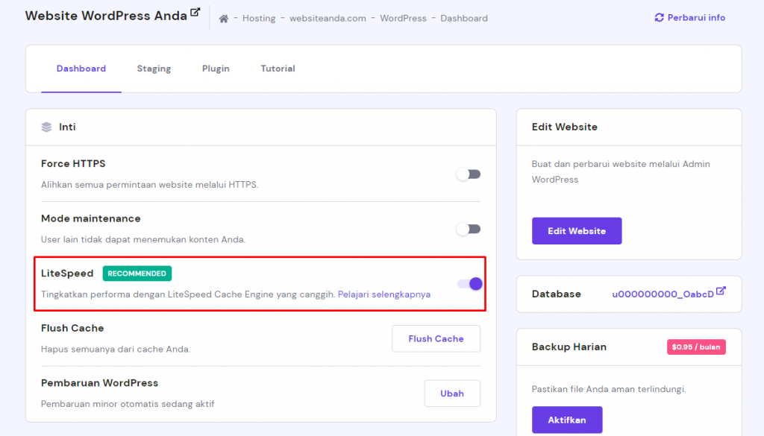Click the home icon in the breadcrumb
Viewport: 764px width, 436px height.
222,17
